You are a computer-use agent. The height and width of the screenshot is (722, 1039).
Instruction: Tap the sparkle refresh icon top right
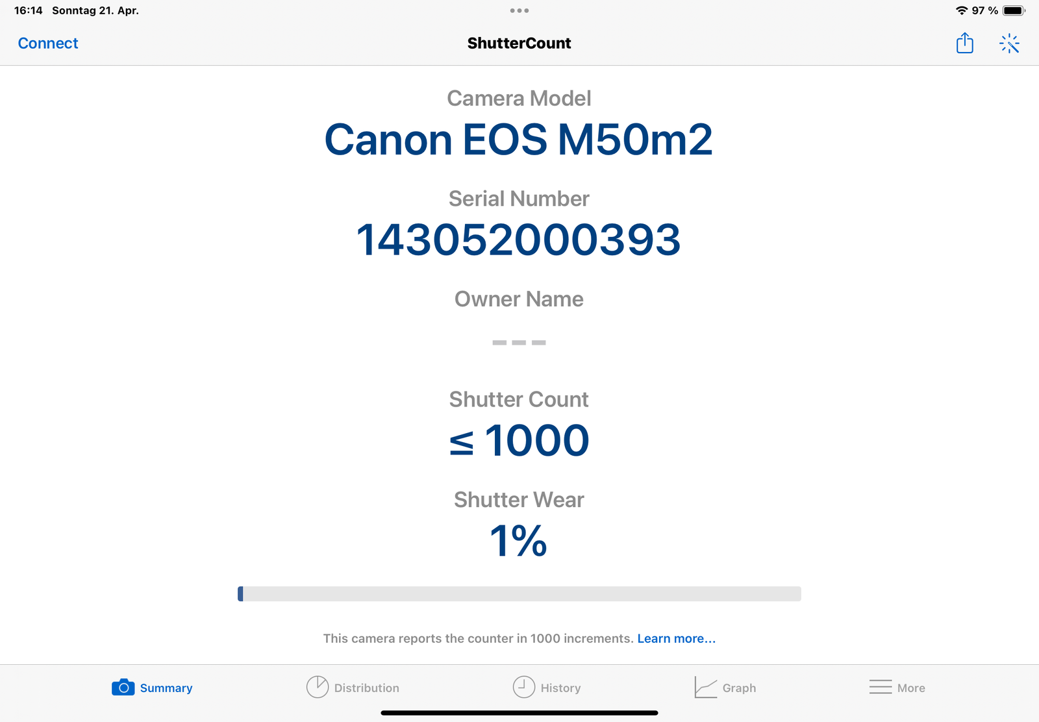(1009, 44)
